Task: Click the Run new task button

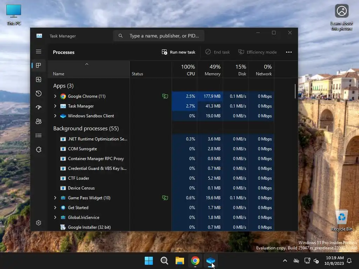Action: click(x=178, y=52)
